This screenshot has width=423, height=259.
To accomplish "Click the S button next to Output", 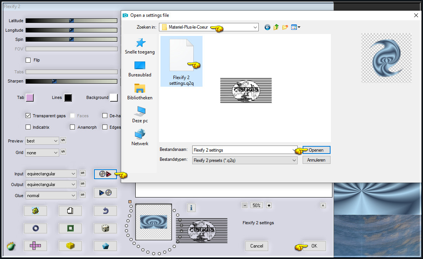I will [x=83, y=184].
